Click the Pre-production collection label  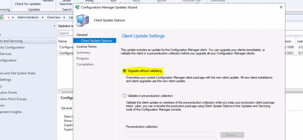[x=142, y=127]
